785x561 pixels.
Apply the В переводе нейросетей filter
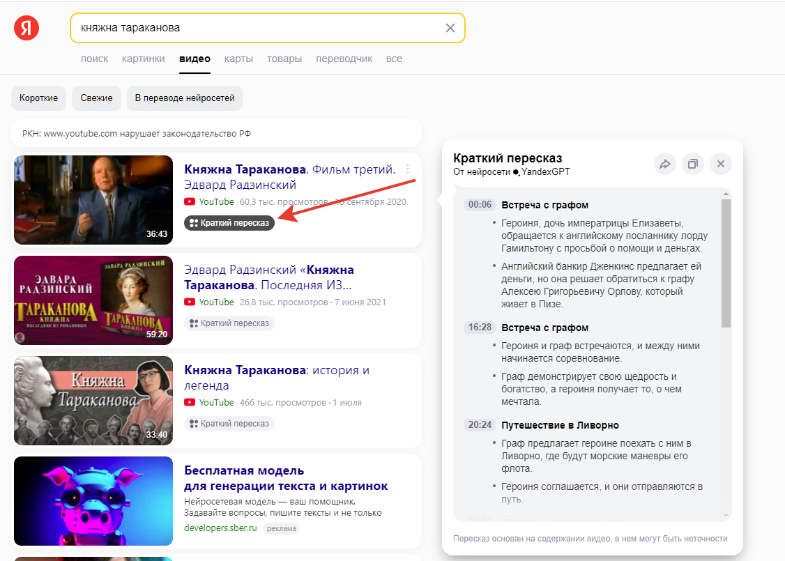click(185, 98)
